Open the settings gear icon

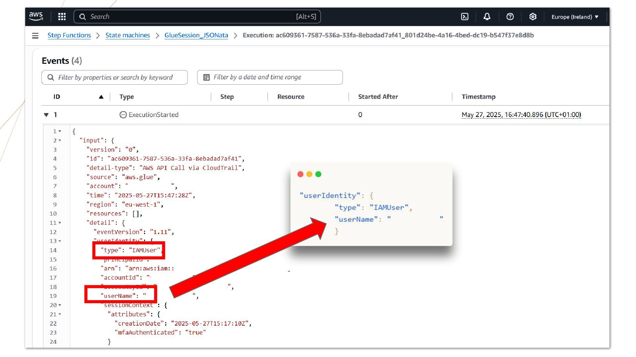[x=533, y=17]
